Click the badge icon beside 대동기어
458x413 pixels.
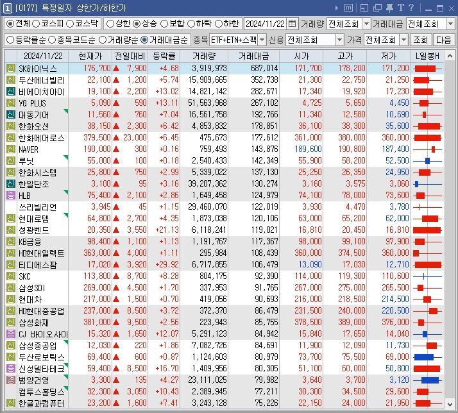[11, 115]
